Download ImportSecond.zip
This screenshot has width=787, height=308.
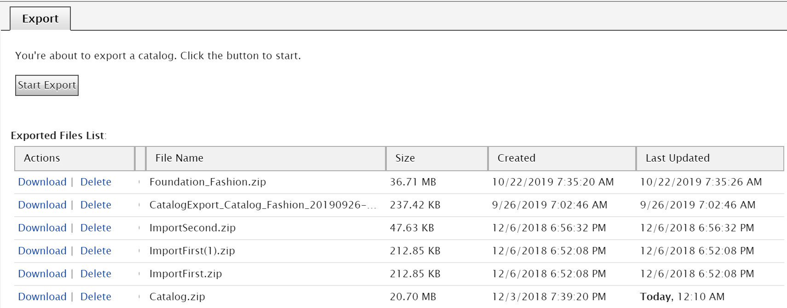(42, 228)
